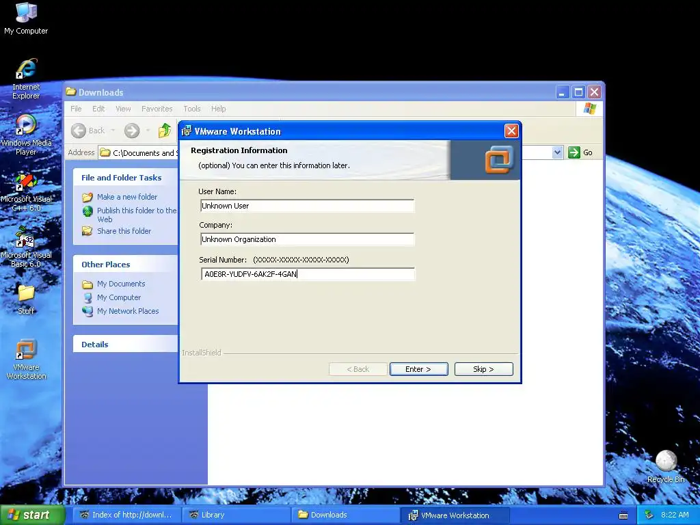Click the language bar keyboard icon in tray
The width and height of the screenshot is (700, 525).
[623, 515]
